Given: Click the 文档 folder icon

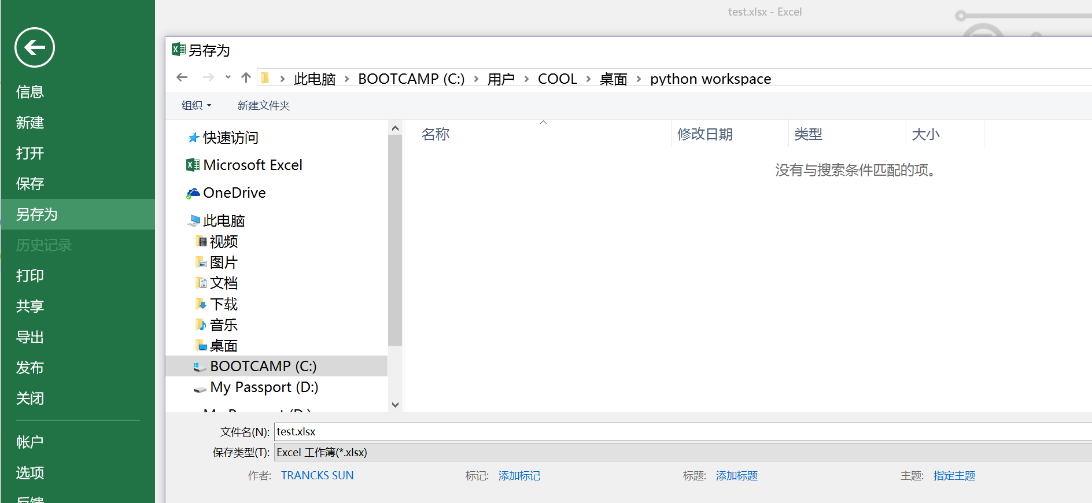Looking at the screenshot, I should (x=201, y=283).
